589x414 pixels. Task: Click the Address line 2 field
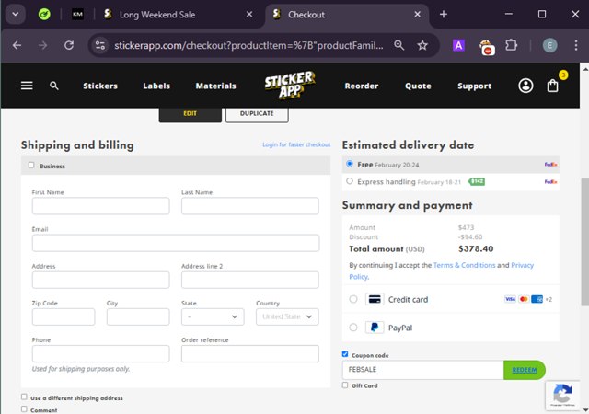point(250,280)
